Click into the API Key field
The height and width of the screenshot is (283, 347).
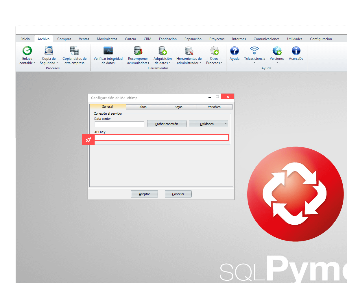(x=161, y=137)
